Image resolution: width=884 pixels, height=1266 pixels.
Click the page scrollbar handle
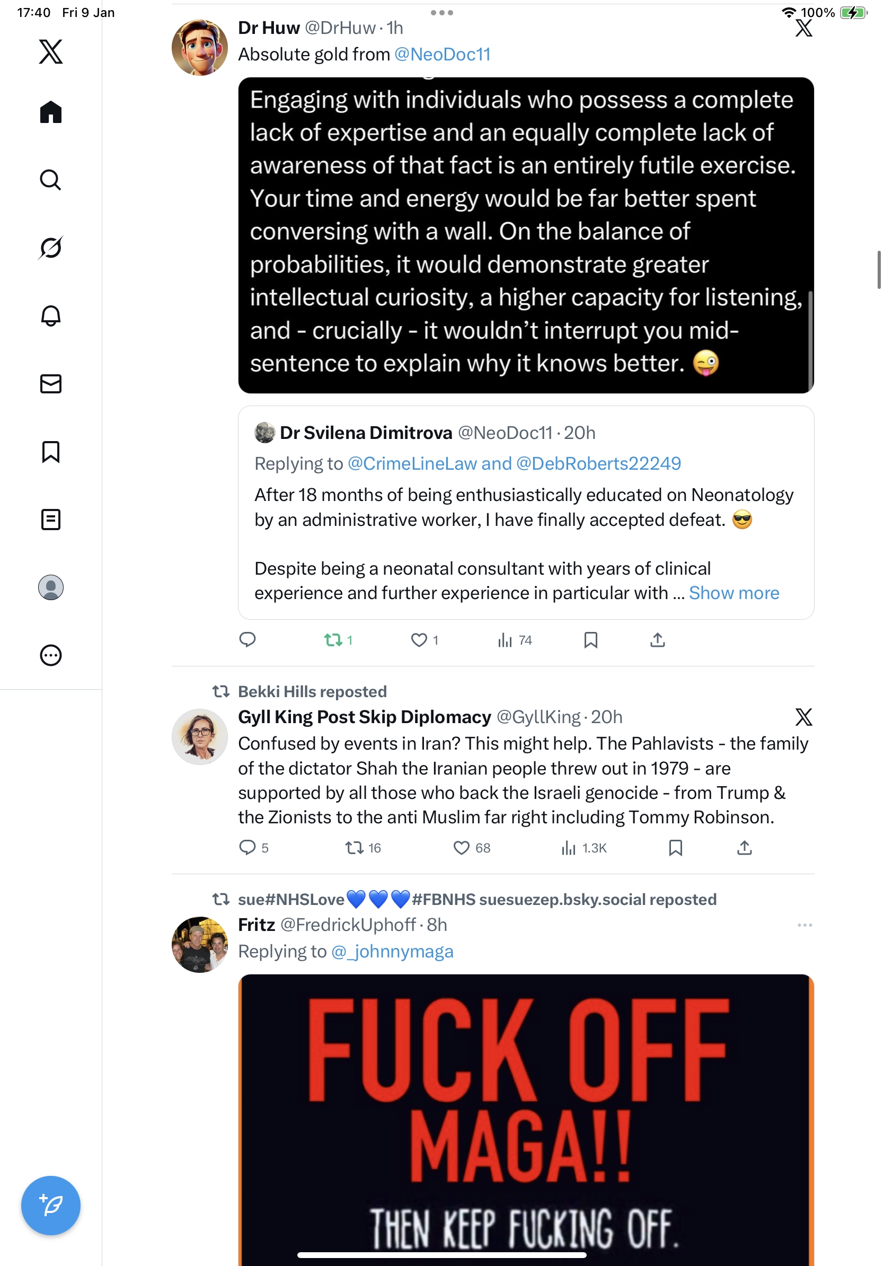pyautogui.click(x=879, y=269)
